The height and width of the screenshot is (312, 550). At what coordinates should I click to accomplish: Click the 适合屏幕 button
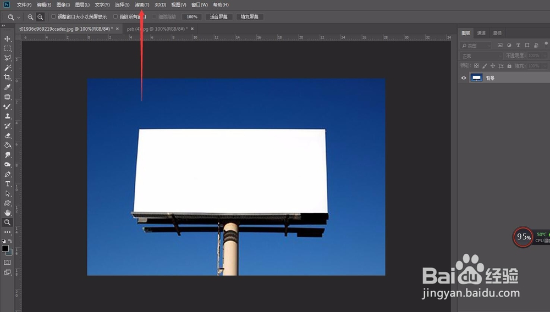tap(218, 17)
